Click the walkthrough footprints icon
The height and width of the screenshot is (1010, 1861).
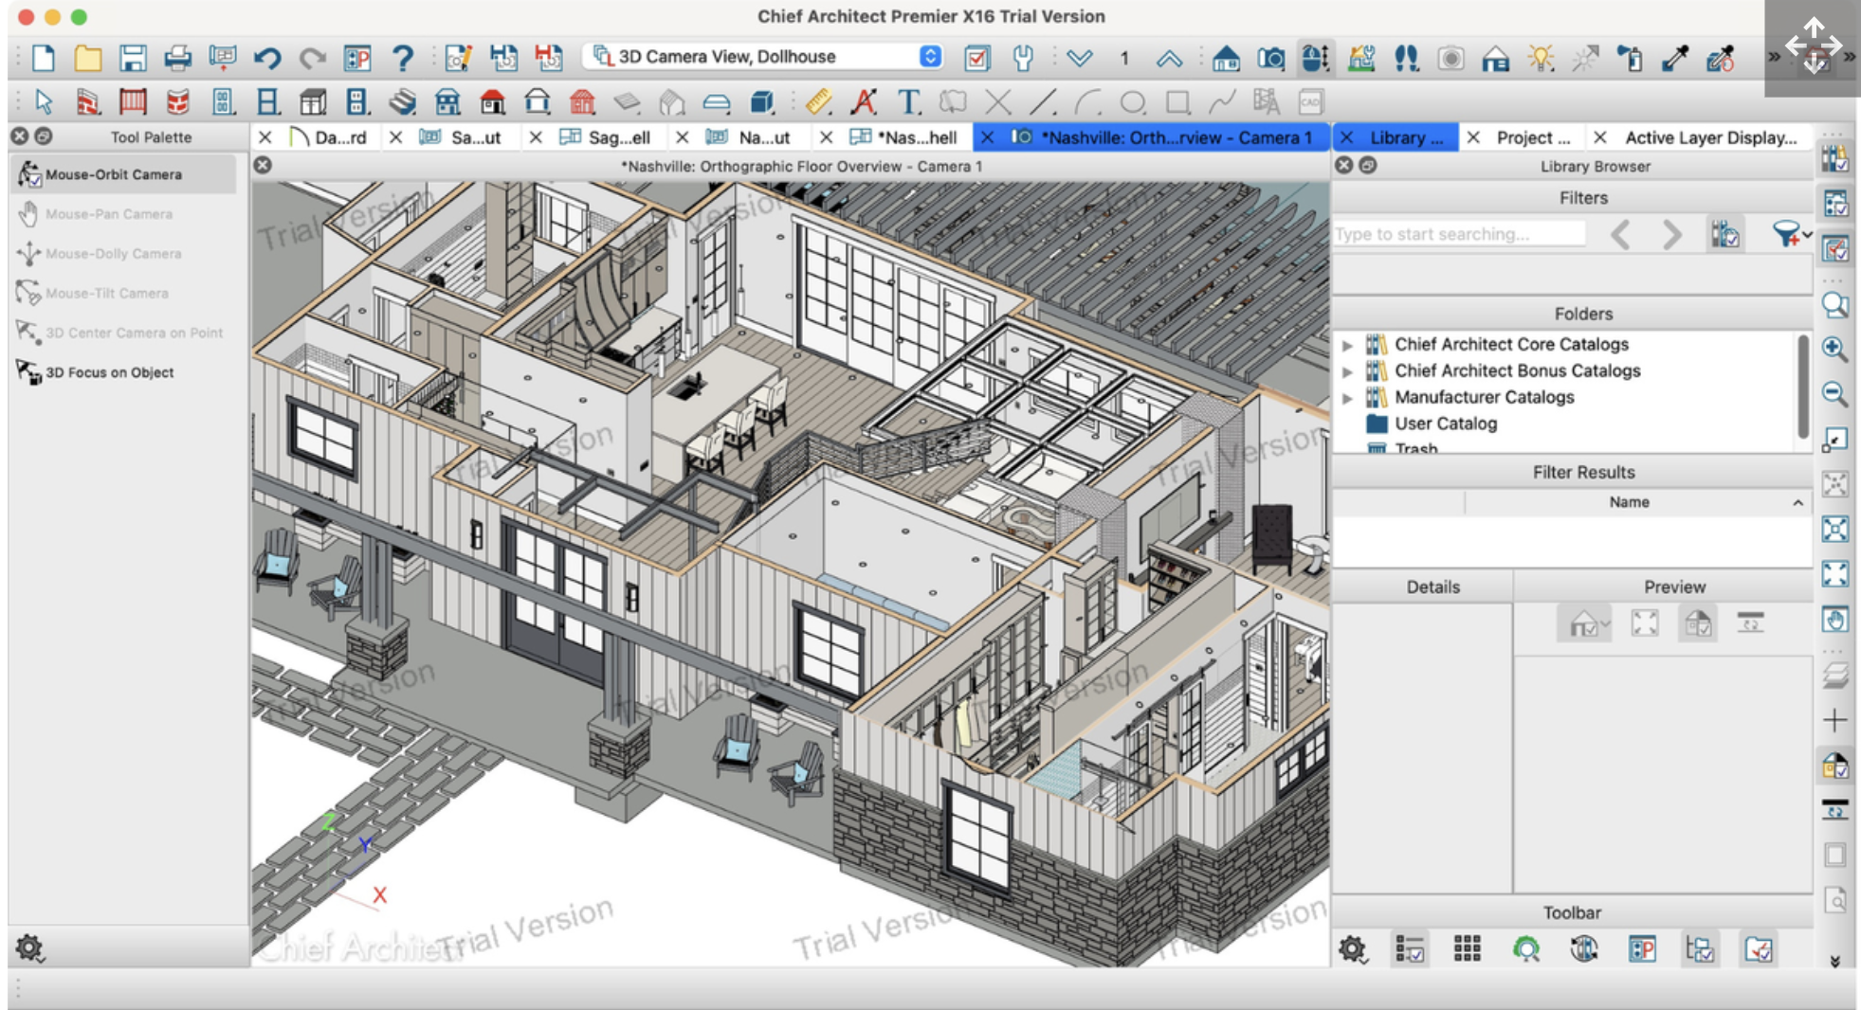(x=1406, y=58)
